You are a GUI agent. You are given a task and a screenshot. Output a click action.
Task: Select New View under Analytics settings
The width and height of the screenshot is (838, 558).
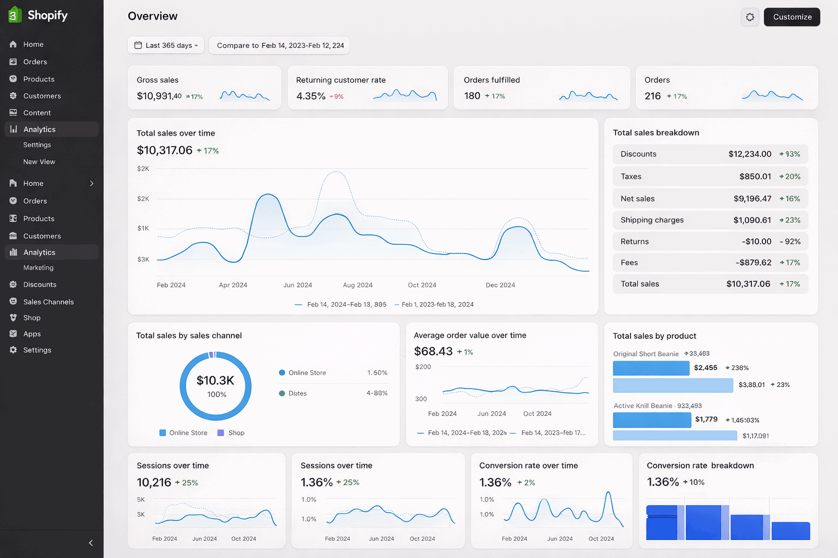coord(39,162)
